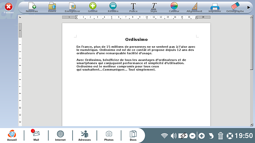Launch the Internet browser

[60, 136]
